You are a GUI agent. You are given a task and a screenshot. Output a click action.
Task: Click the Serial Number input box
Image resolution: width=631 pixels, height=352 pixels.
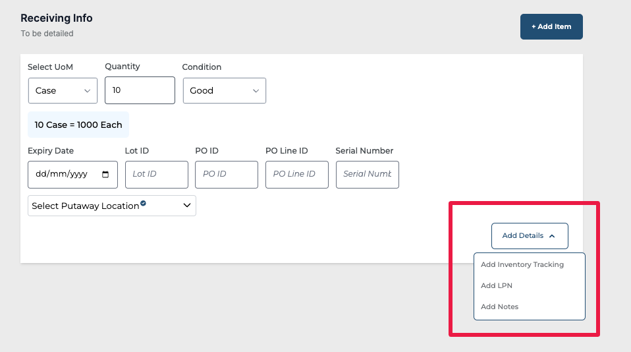(x=367, y=175)
